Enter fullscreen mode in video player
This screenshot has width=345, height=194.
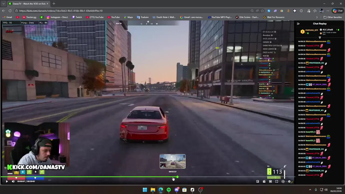tap(277, 181)
